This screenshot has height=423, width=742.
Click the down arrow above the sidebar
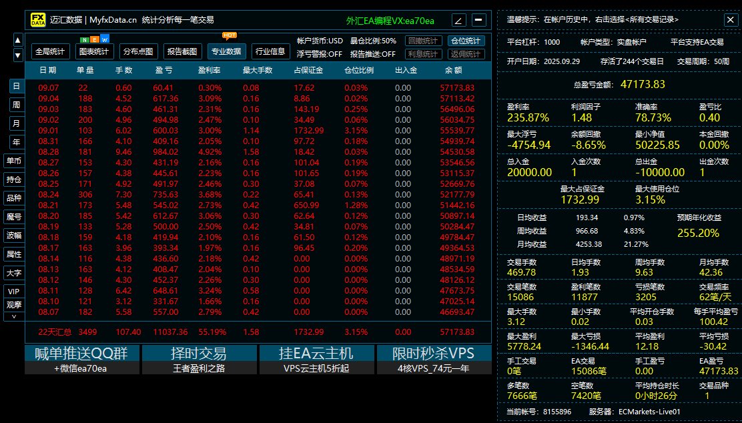tap(18, 55)
